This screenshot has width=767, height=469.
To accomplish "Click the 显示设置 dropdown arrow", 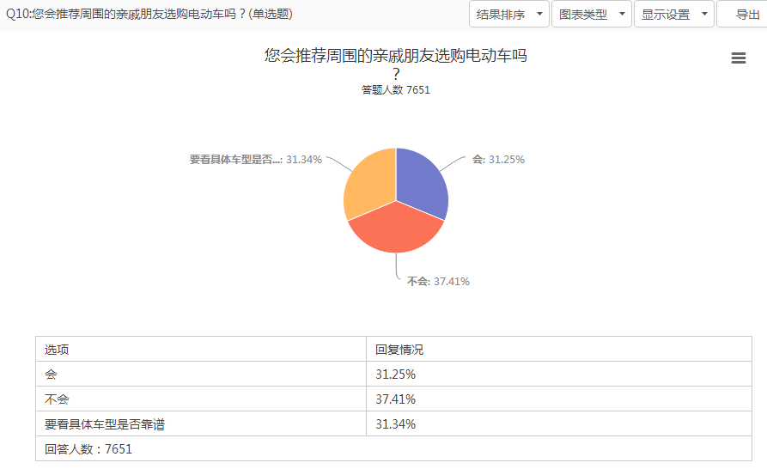I will pyautogui.click(x=704, y=14).
